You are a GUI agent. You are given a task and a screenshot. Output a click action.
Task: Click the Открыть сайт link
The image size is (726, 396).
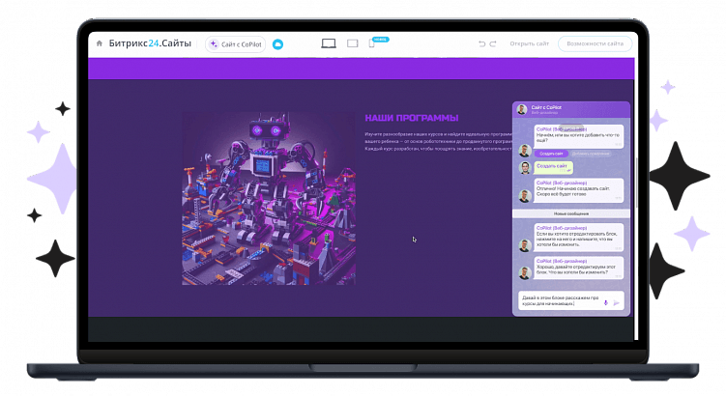[x=529, y=43]
